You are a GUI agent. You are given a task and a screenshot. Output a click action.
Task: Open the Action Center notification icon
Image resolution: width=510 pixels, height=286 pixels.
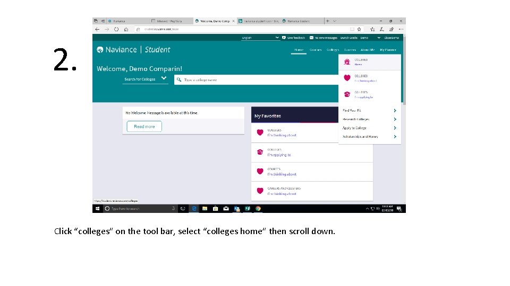click(399, 209)
